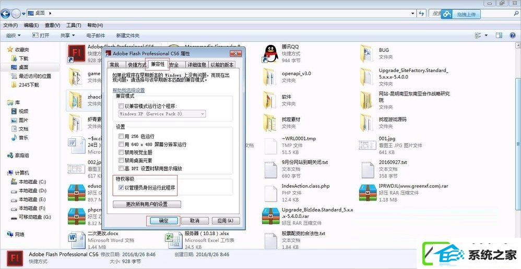Open the Windows XP (Service Pack 3) dropdown
The width and height of the screenshot is (521, 269).
pyautogui.click(x=162, y=114)
